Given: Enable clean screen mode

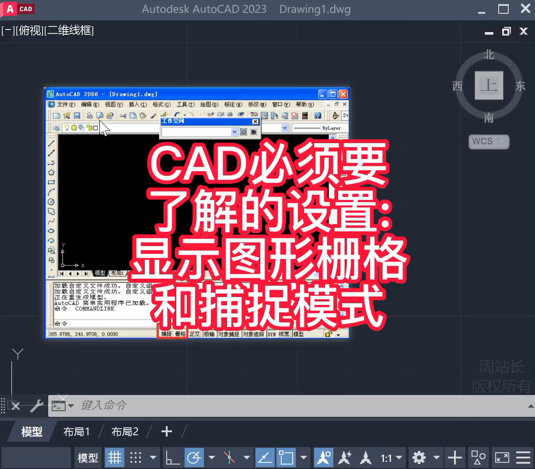Looking at the screenshot, I should pyautogui.click(x=502, y=458).
